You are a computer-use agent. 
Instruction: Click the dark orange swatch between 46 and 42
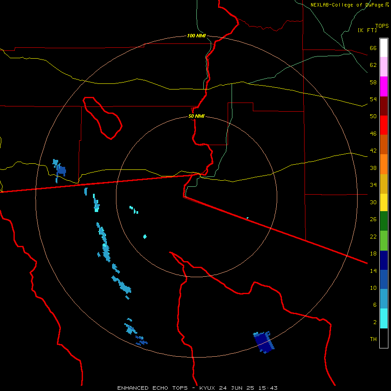click(x=384, y=145)
